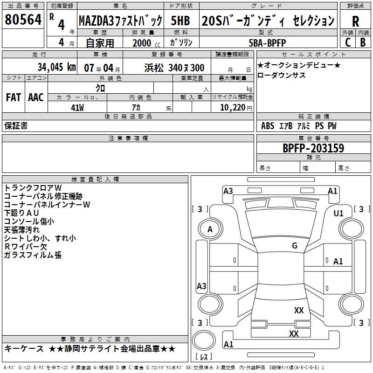Viewport: 373px width, 373px height.
Task: Click the front-left wheel marked A
Action: [210, 229]
